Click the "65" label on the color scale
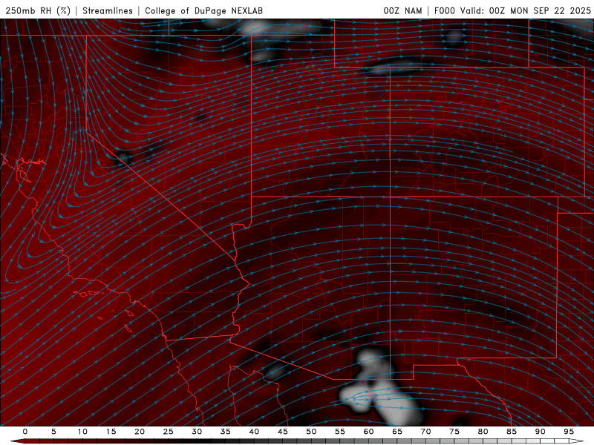The image size is (594, 445). (397, 432)
